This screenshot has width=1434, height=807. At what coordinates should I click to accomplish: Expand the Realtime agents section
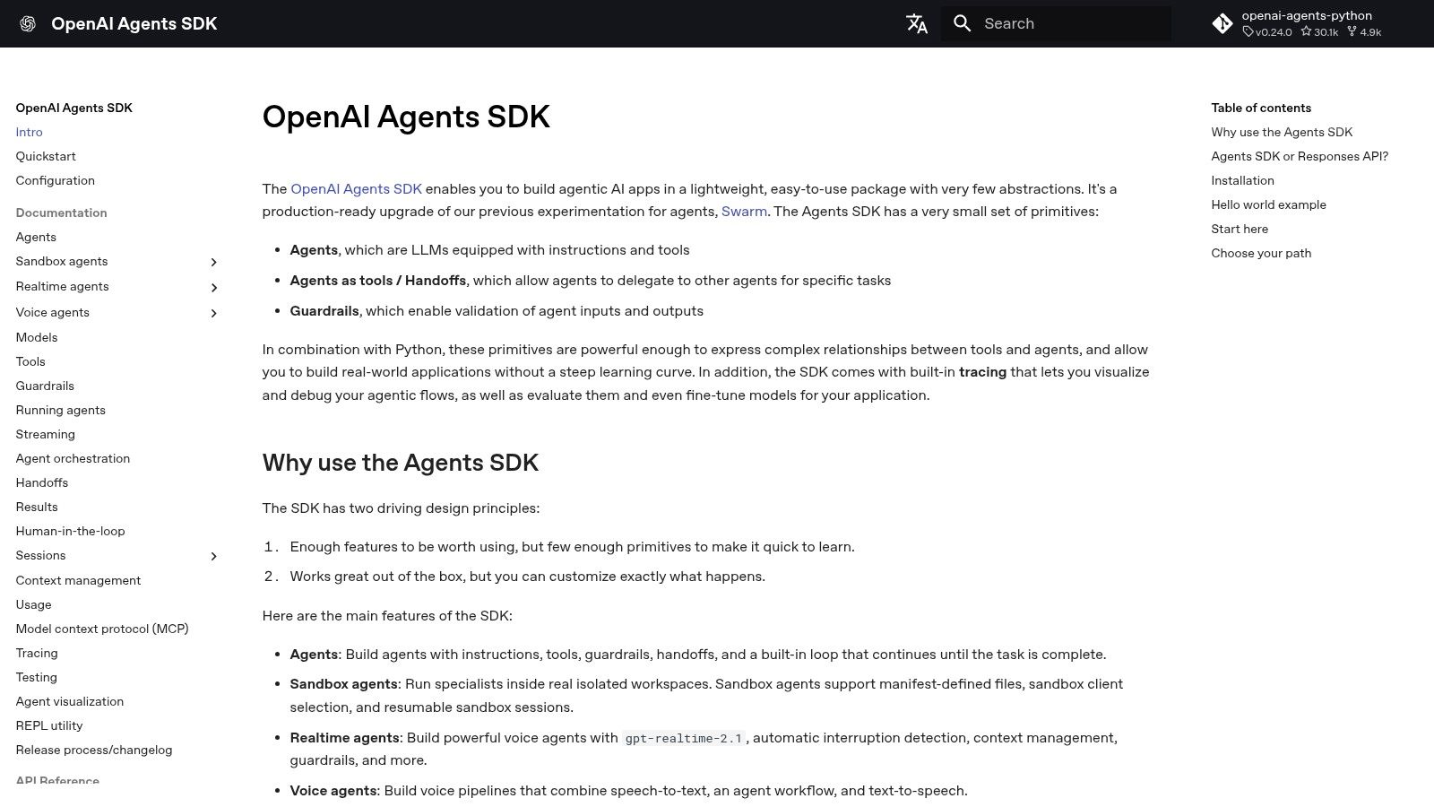pos(213,287)
